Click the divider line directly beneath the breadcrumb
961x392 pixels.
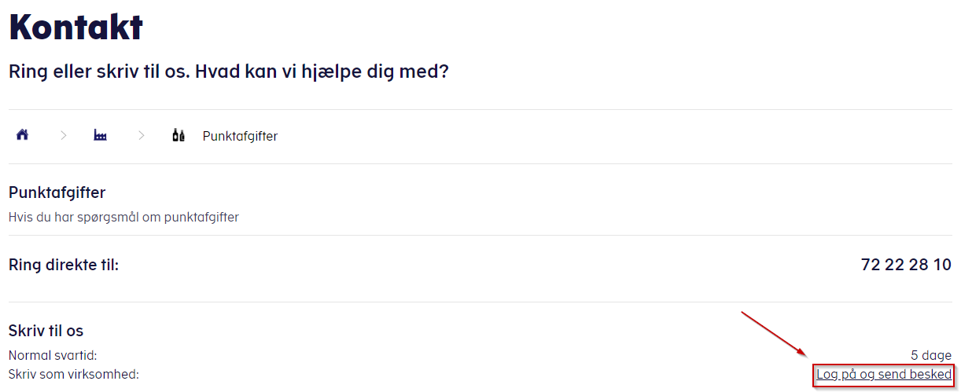pyautogui.click(x=480, y=163)
